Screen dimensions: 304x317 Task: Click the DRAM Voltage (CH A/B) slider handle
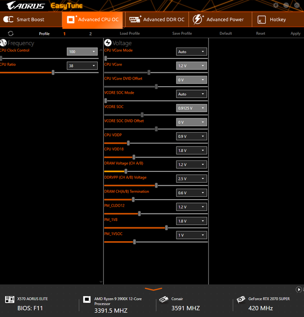pyautogui.click(x=126, y=171)
